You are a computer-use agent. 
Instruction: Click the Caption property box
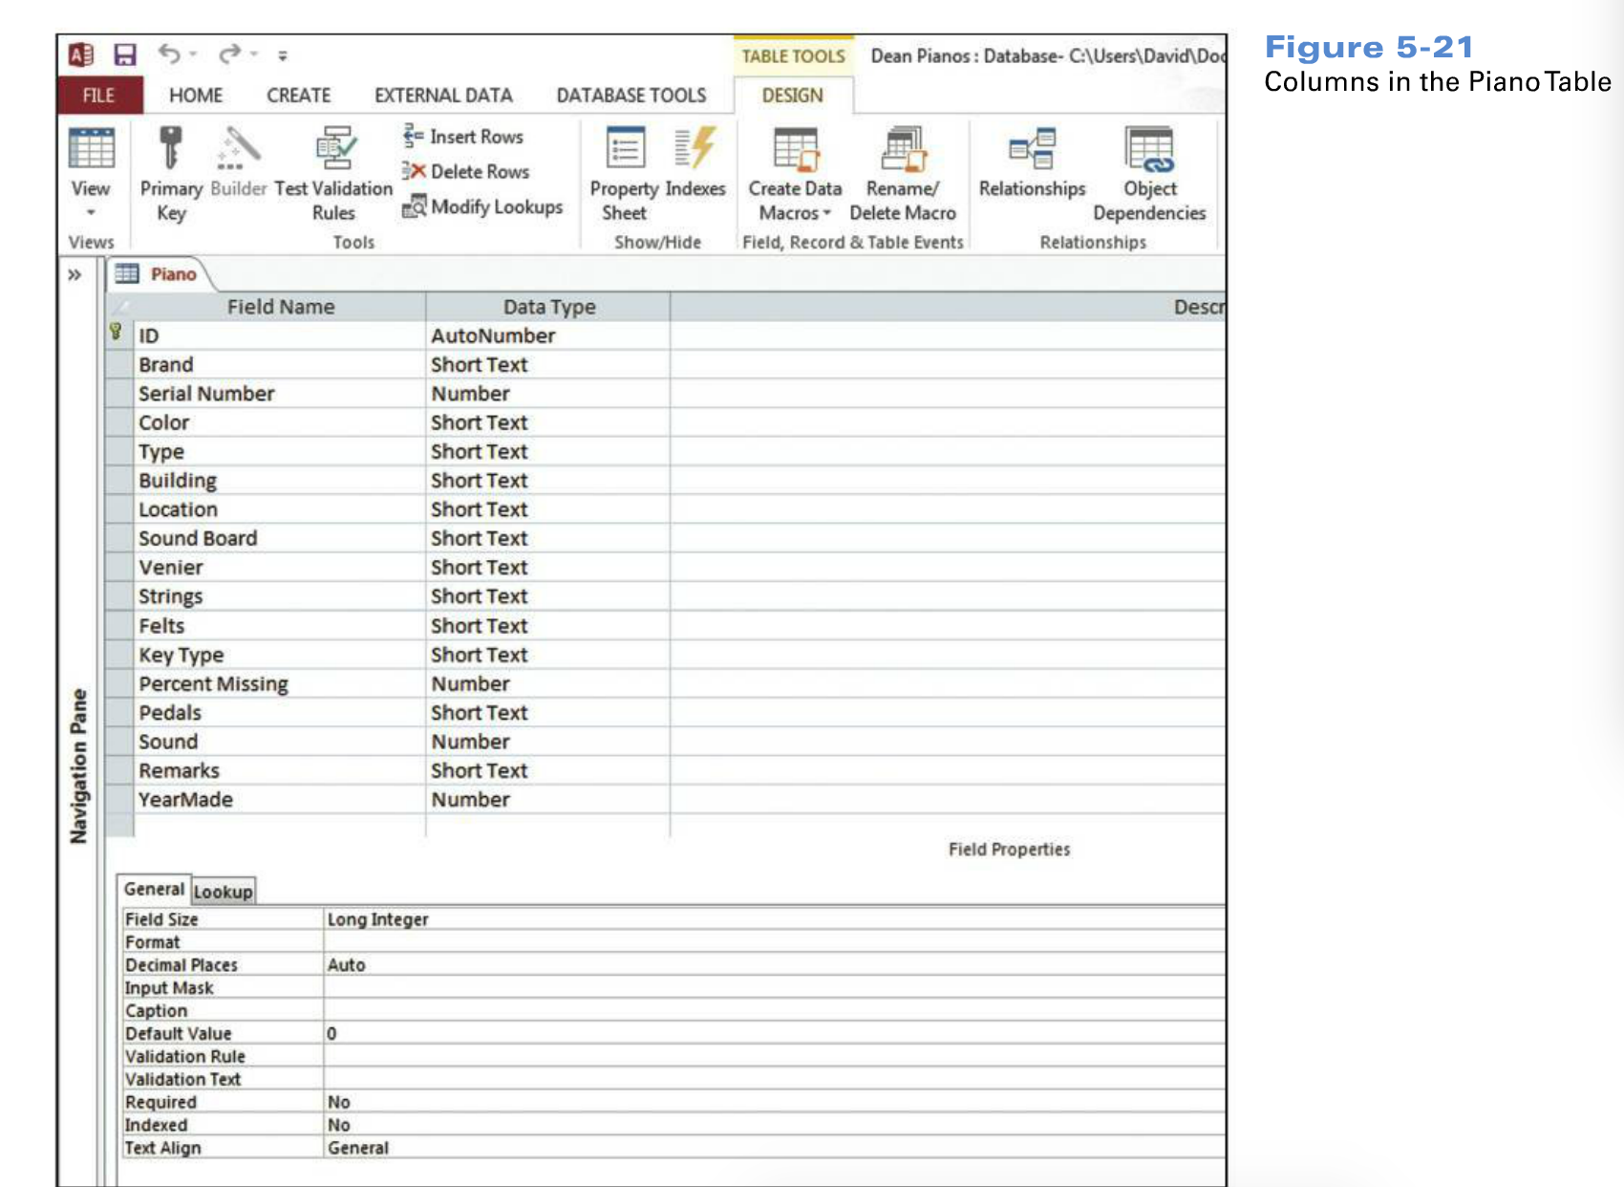(774, 1011)
